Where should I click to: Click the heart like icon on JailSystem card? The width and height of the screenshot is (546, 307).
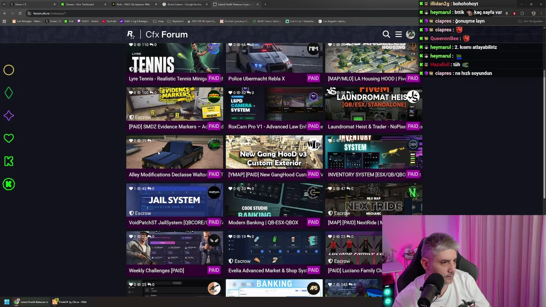coord(131,188)
